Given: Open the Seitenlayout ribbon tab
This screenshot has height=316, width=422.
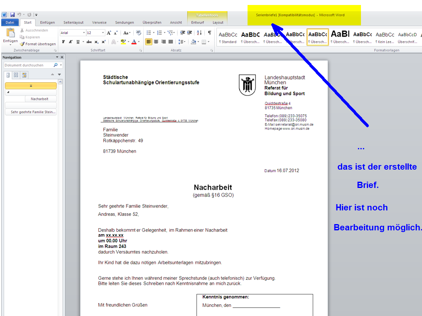Looking at the screenshot, I should click(x=73, y=22).
